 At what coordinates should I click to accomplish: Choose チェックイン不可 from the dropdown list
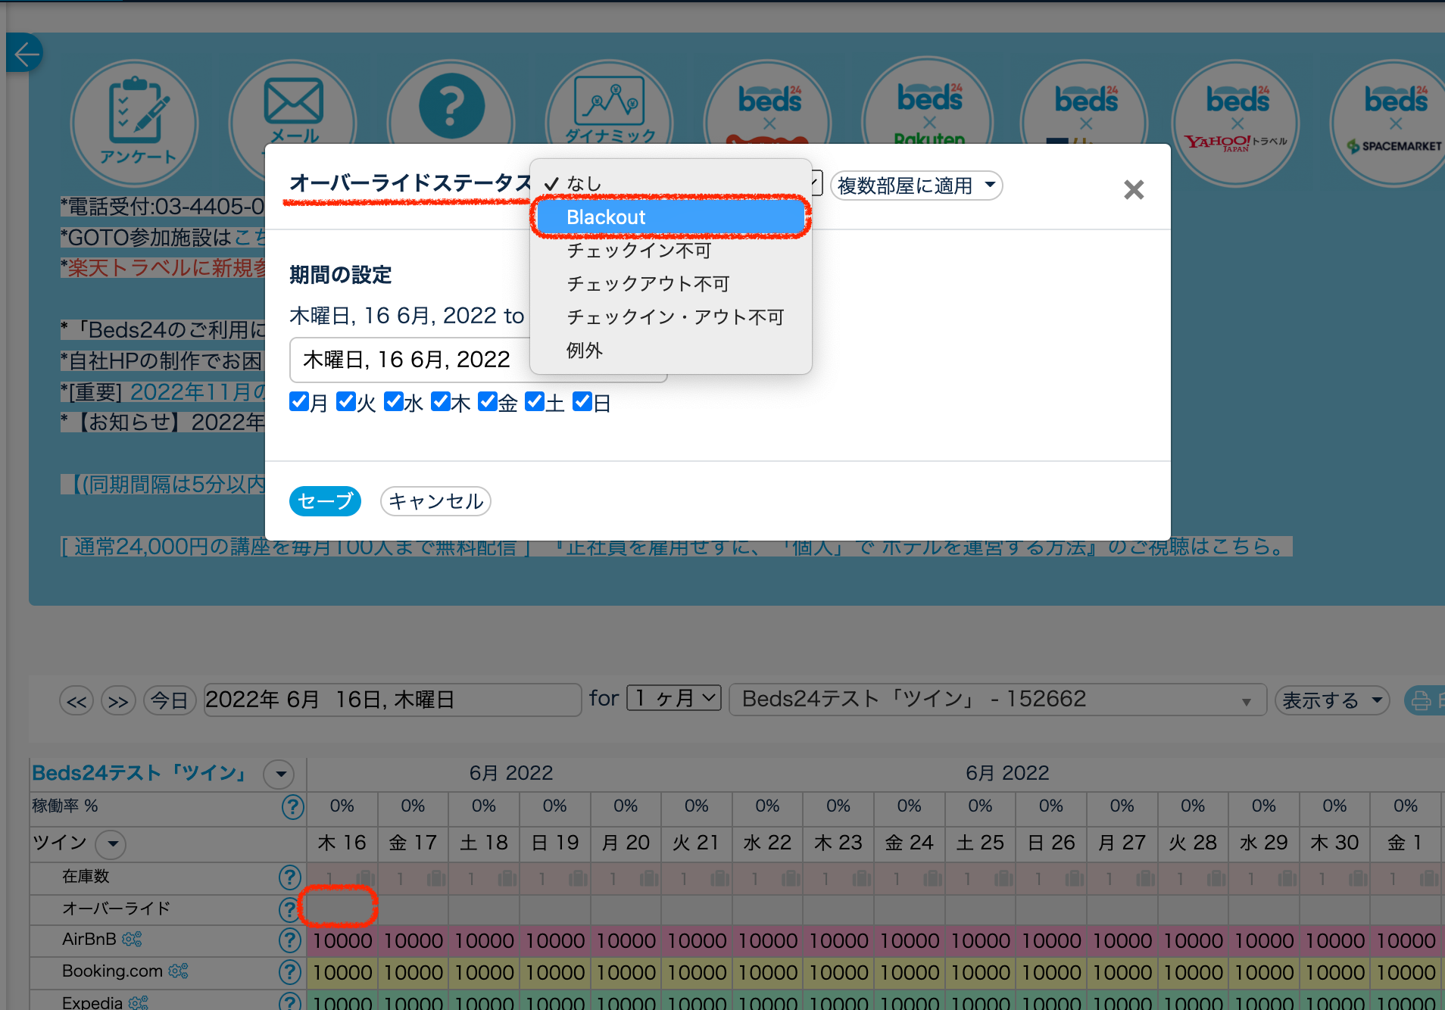(639, 251)
